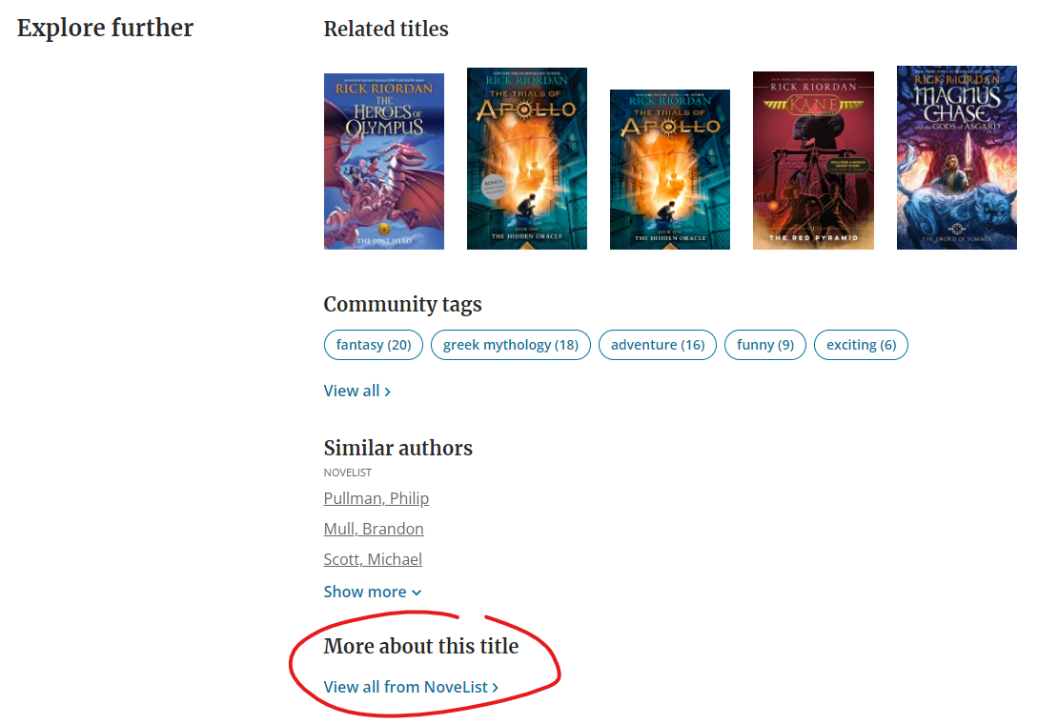
Task: Open View all from NoveList
Action: point(405,686)
